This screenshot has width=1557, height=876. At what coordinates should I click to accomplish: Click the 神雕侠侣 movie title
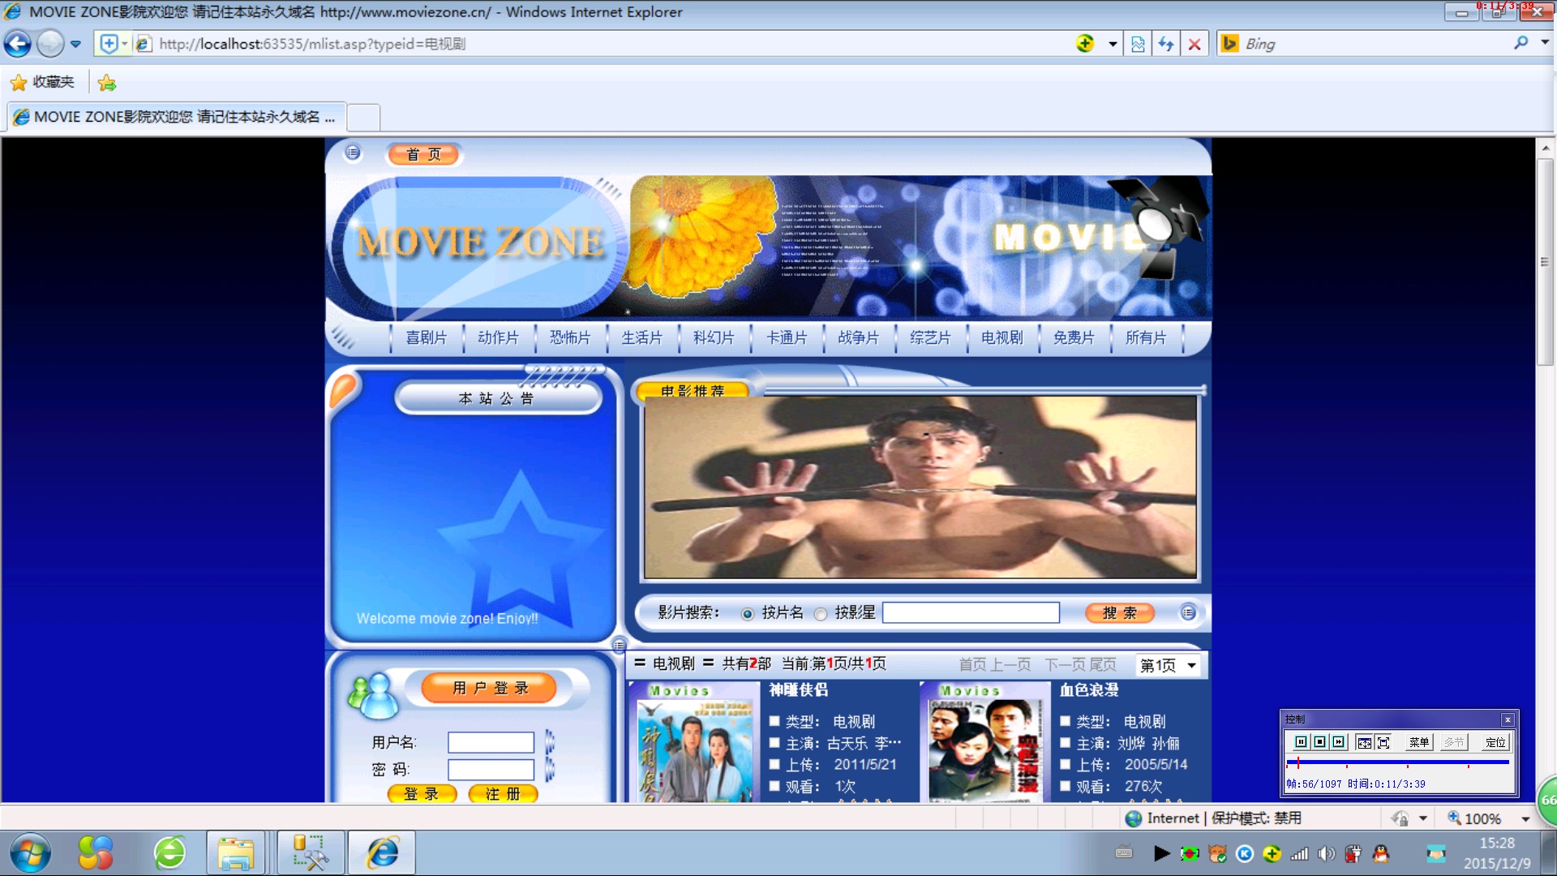[x=799, y=689]
